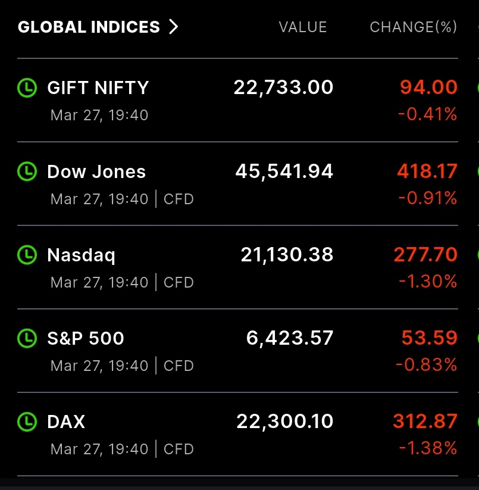479x490 pixels.
Task: Click the S&P 500 value 6,423.57
Action: pos(290,338)
